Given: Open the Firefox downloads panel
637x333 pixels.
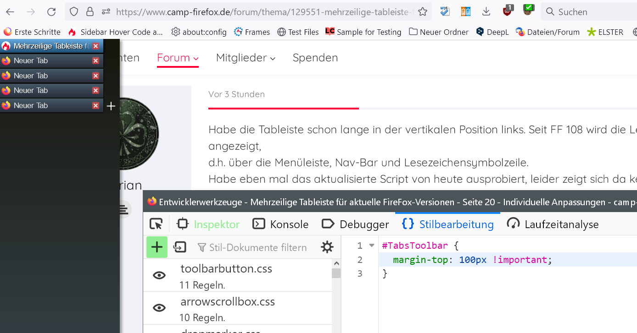Looking at the screenshot, I should [x=486, y=12].
